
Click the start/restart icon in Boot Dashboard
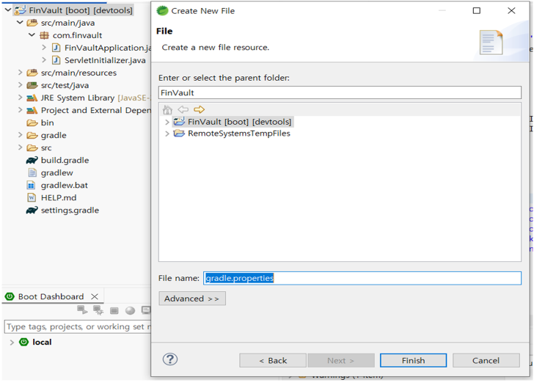coord(82,310)
